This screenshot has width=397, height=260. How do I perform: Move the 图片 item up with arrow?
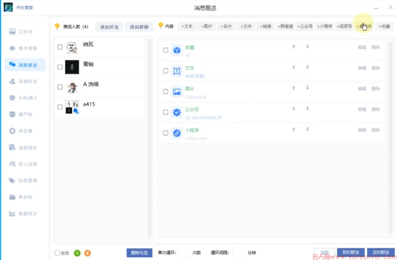pyautogui.click(x=294, y=88)
